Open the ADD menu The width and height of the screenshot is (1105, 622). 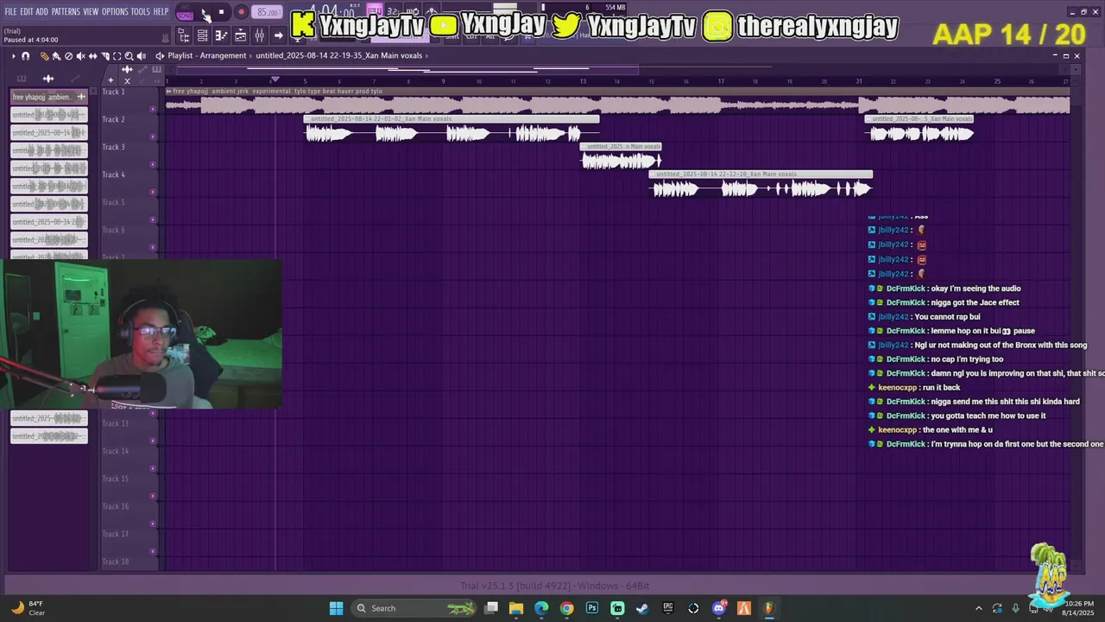[41, 11]
